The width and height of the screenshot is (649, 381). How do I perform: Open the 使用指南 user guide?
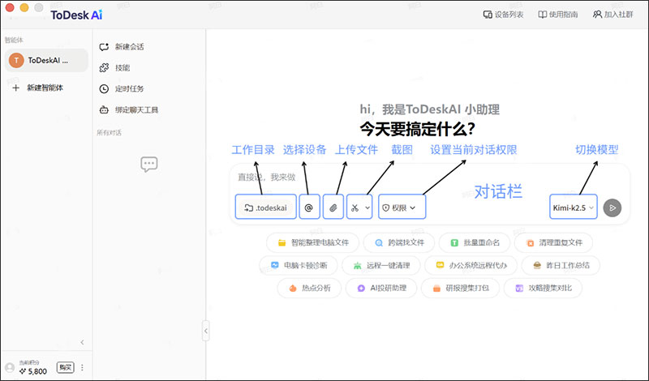tap(557, 15)
